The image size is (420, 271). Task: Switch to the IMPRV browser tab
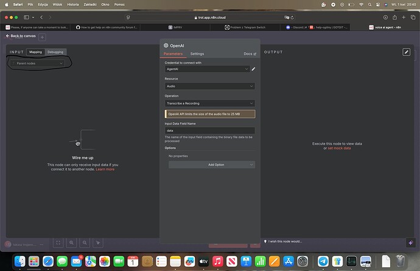click(175, 27)
